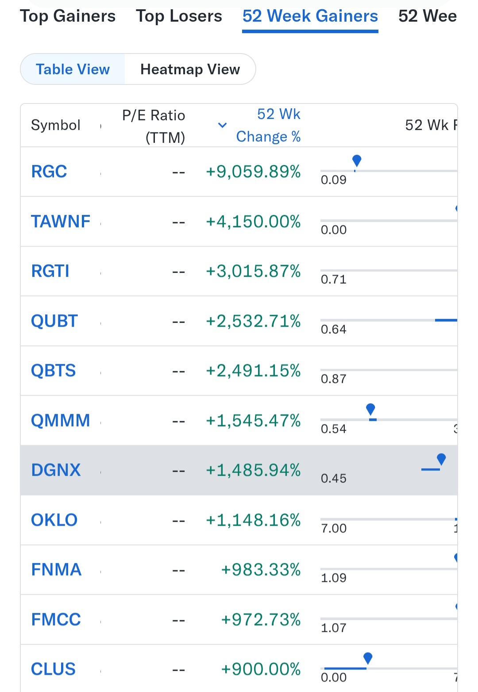
Task: Open the OKLO ticker link
Action: [54, 520]
